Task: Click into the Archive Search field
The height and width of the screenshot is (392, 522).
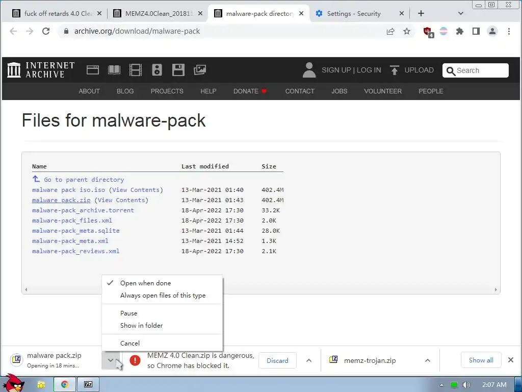Action: [x=476, y=70]
